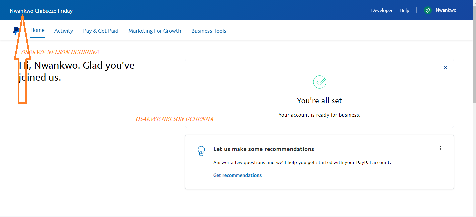Image resolution: width=476 pixels, height=217 pixels.
Task: Open the Business Tools menu
Action: click(209, 31)
